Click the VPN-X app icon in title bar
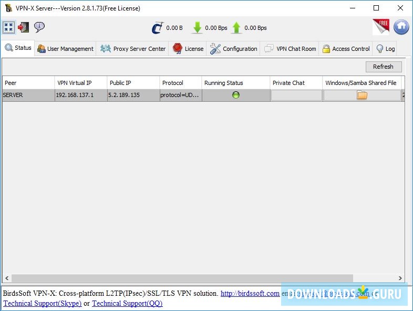Viewport: 413px width, 311px height. tap(8, 8)
